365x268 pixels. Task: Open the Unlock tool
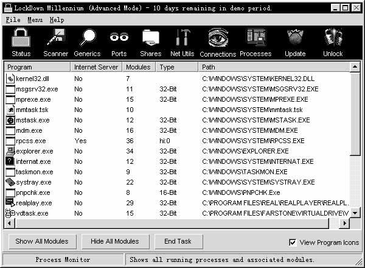tap(333, 43)
